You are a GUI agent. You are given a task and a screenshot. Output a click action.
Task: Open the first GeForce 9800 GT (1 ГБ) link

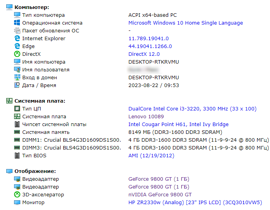(159, 179)
